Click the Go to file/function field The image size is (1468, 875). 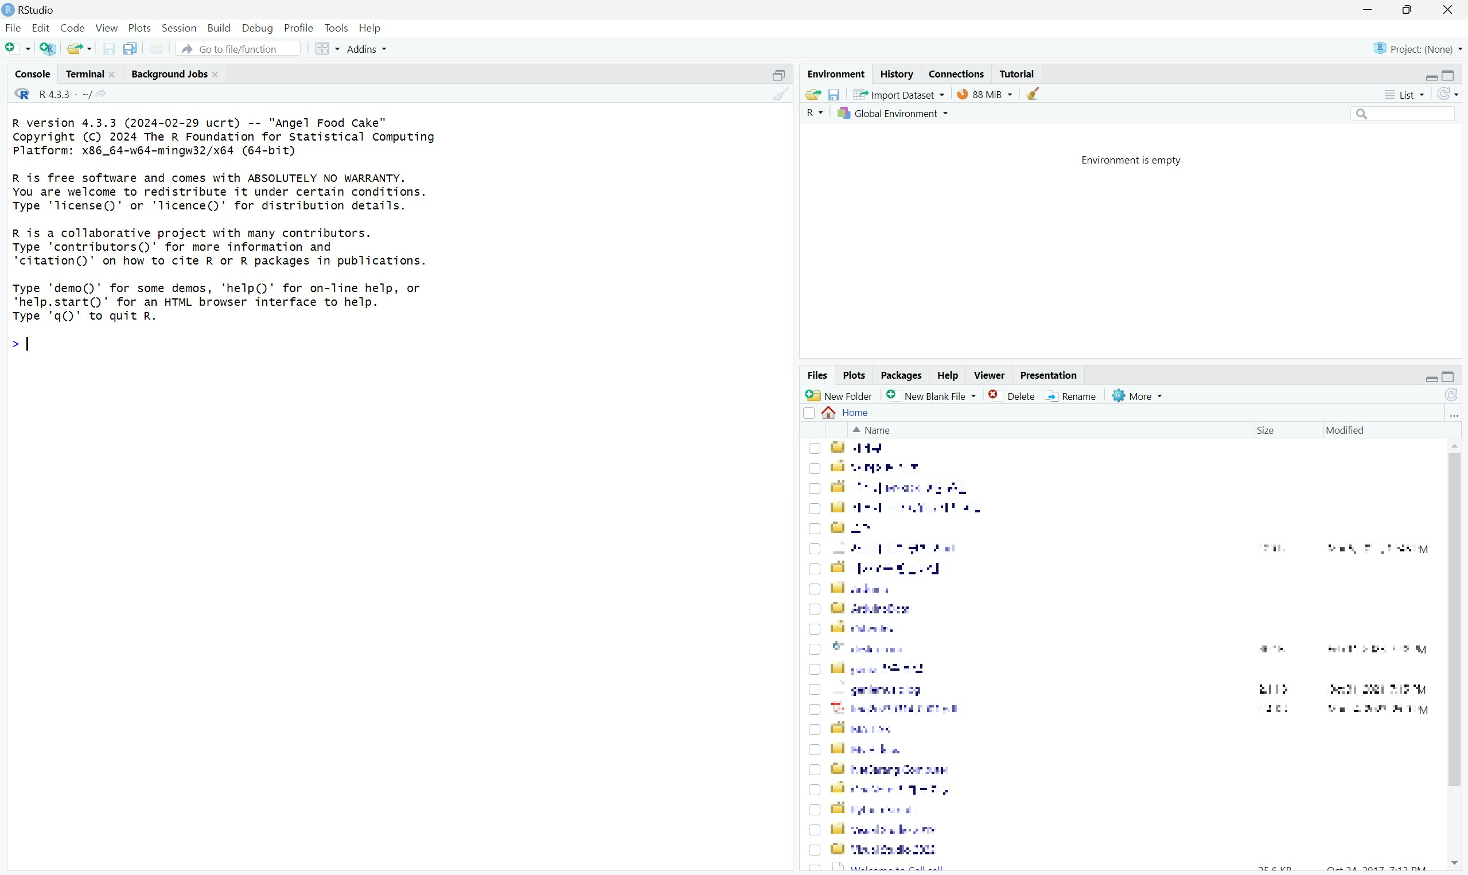coord(238,49)
